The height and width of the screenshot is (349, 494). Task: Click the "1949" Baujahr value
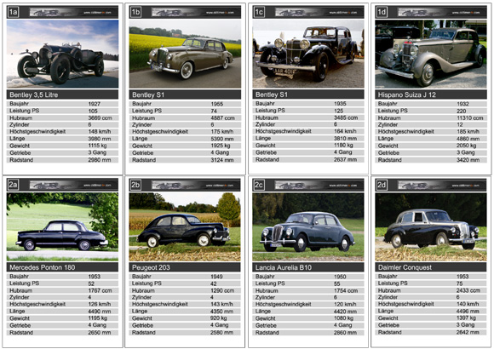pos(216,277)
